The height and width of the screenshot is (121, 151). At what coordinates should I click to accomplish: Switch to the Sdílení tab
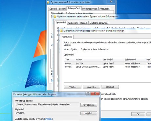(62, 9)
